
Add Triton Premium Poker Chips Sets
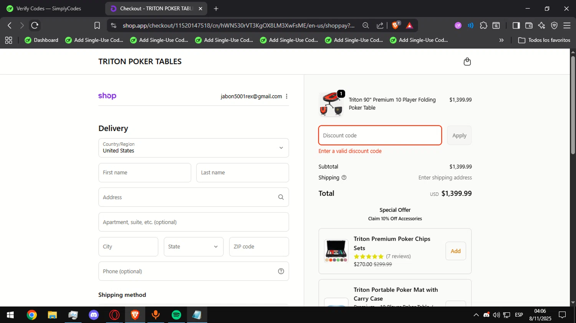(x=456, y=251)
